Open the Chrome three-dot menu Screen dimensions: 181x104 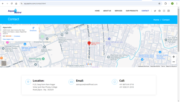(177, 3)
